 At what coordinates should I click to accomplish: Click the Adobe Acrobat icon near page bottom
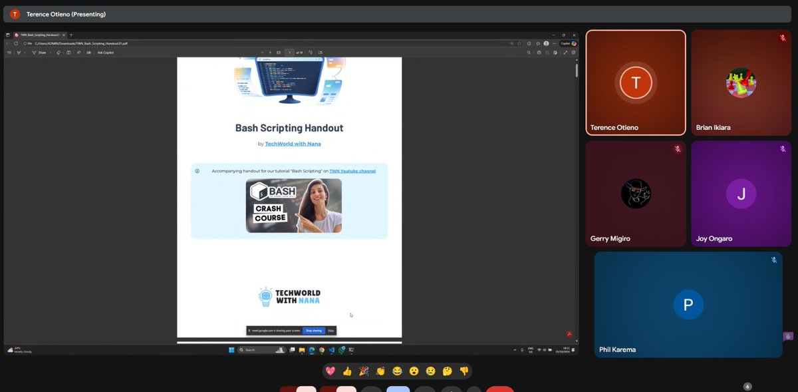click(x=570, y=334)
